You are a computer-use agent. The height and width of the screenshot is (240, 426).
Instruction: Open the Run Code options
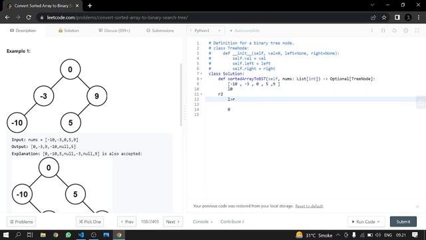(x=365, y=222)
